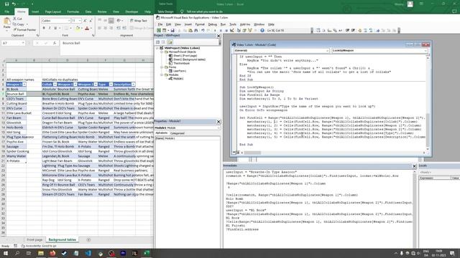Click the Reset stop icon in VBA toolbar

point(226,30)
